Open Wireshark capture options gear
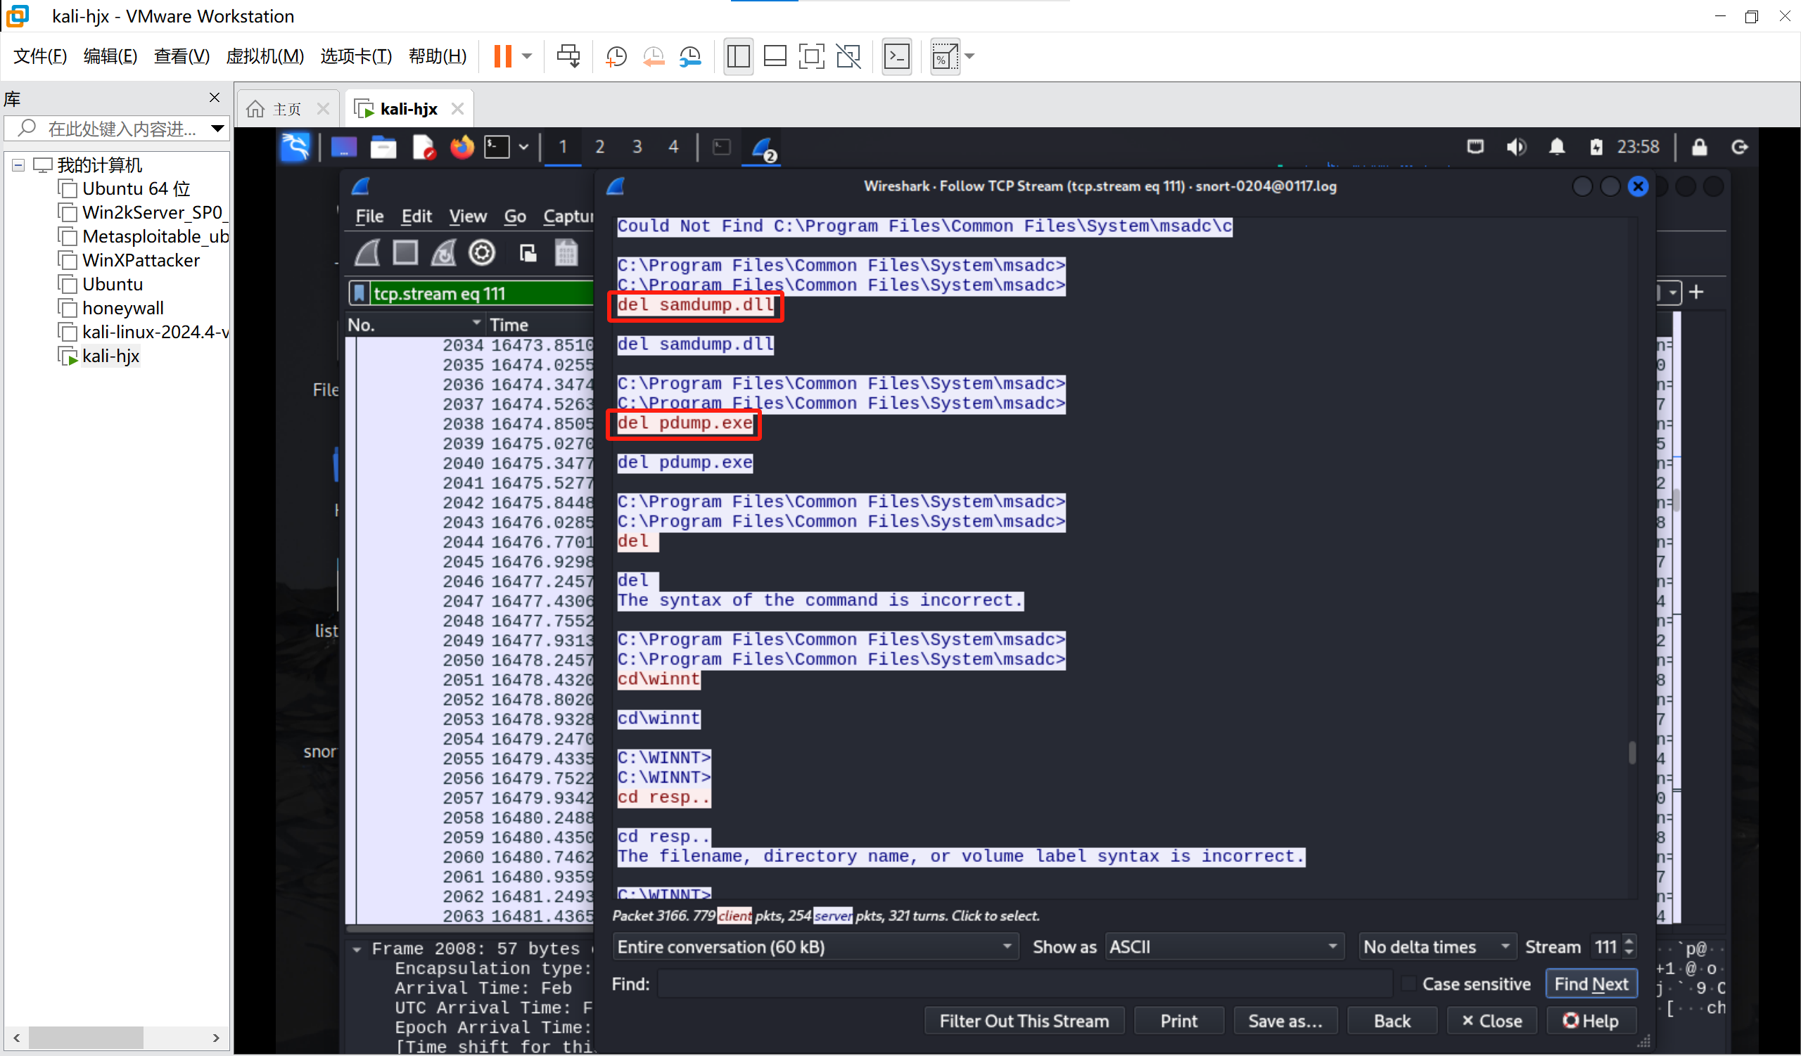The height and width of the screenshot is (1056, 1801). 482,253
